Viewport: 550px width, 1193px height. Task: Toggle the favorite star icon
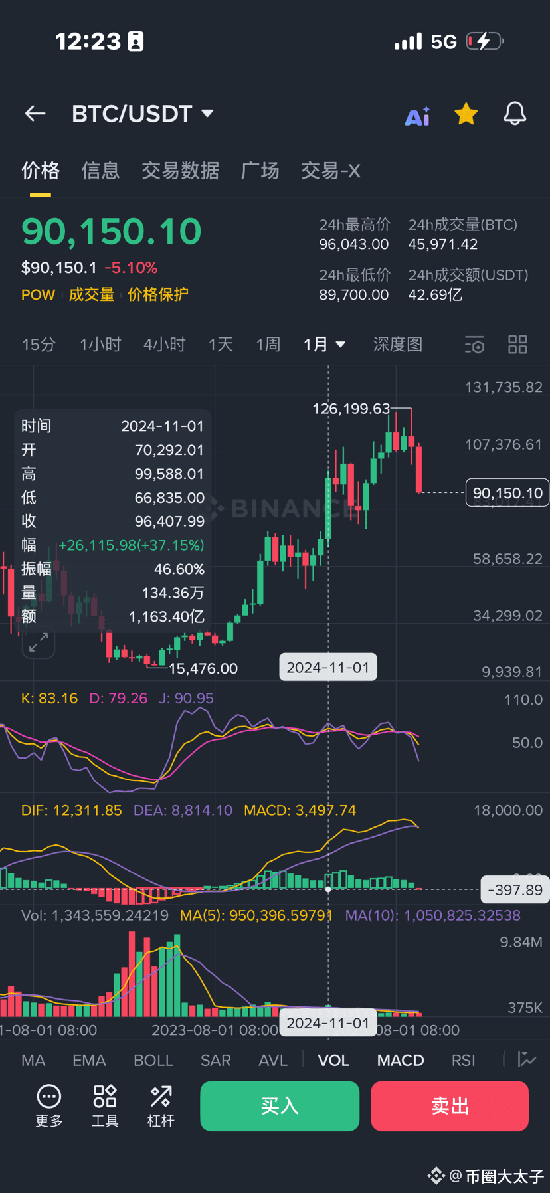(x=466, y=114)
